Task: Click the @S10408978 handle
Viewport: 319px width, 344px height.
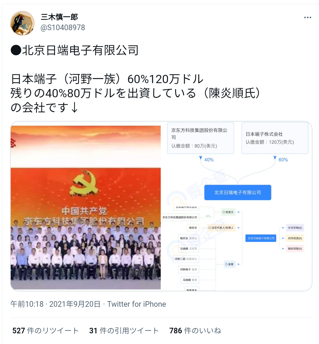Action: [63, 28]
